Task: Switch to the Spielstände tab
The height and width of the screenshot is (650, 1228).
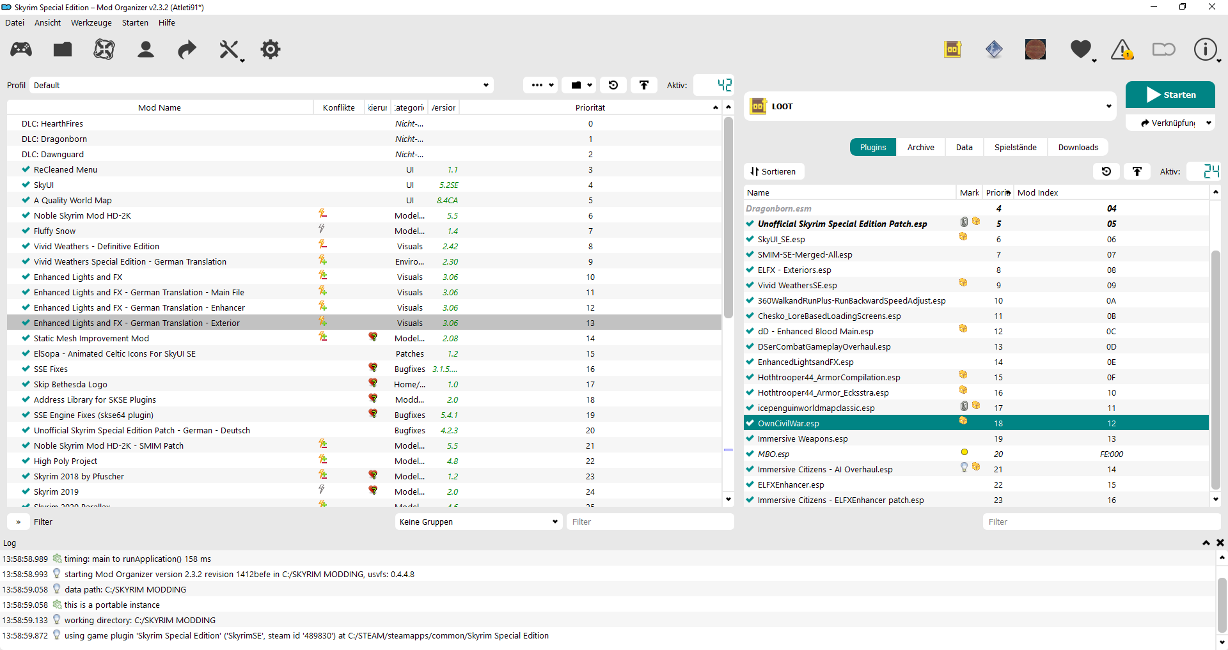Action: [x=1015, y=147]
